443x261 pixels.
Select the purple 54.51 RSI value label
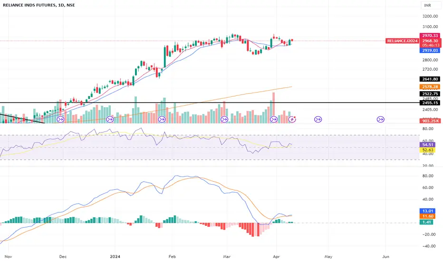pyautogui.click(x=428, y=145)
